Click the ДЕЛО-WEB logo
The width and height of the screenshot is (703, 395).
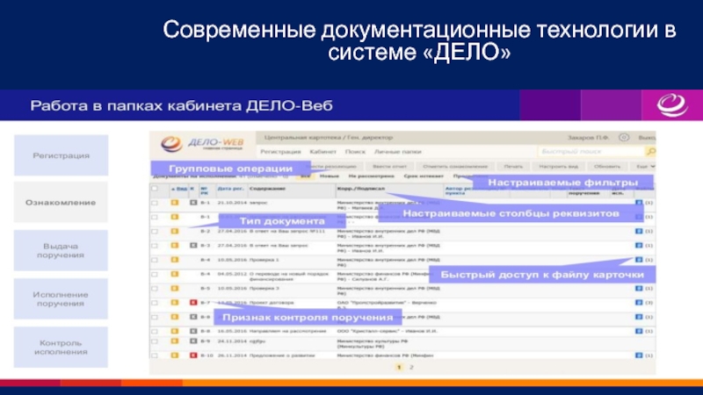202,144
